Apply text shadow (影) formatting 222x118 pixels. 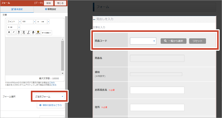coord(33,33)
